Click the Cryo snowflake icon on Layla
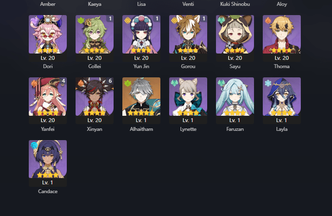 (268, 83)
